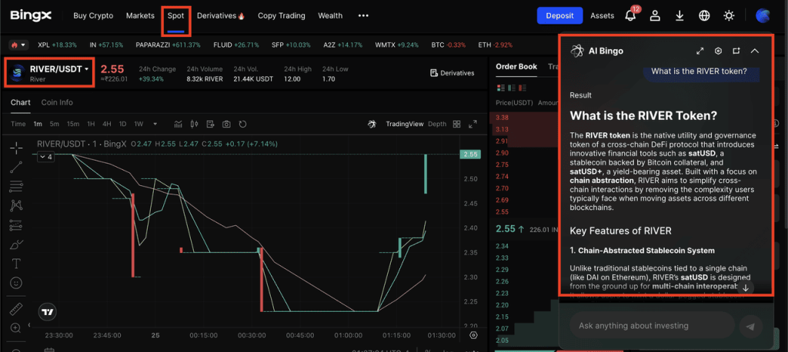788x352 pixels.
Task: Select the ruler measure tool
Action: [x=16, y=309]
